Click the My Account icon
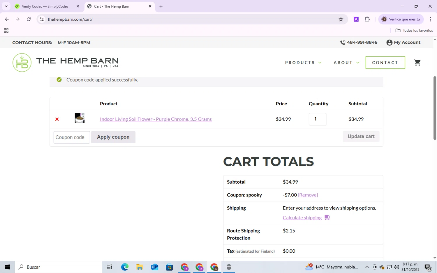437x273 pixels. (x=389, y=42)
